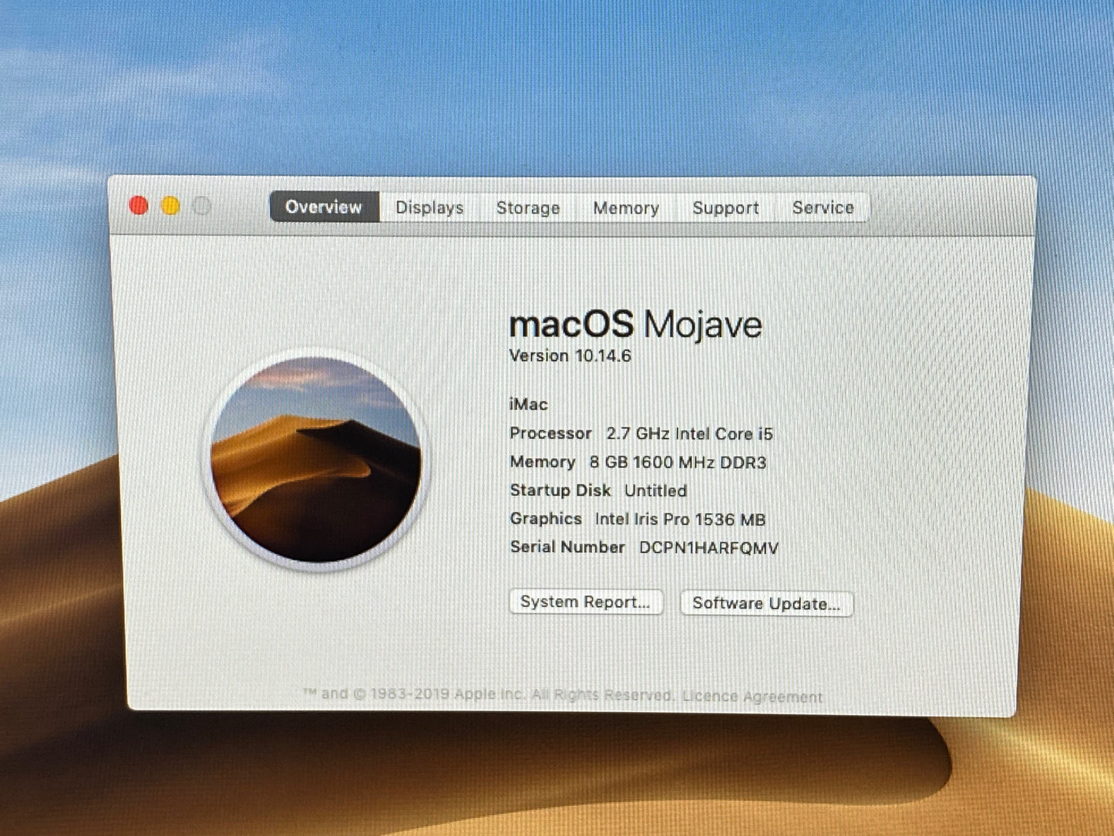Viewport: 1114px width, 836px height.
Task: Go to the Memory tab
Action: (626, 207)
